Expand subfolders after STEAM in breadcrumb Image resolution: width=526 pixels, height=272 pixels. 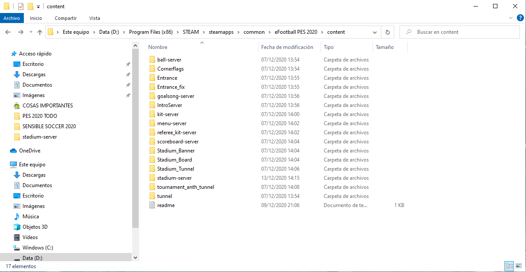click(x=205, y=32)
